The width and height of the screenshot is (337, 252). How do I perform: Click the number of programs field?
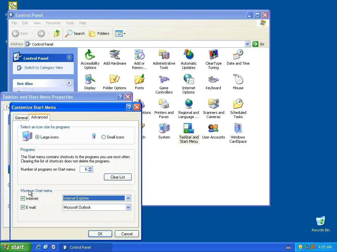tap(84, 169)
